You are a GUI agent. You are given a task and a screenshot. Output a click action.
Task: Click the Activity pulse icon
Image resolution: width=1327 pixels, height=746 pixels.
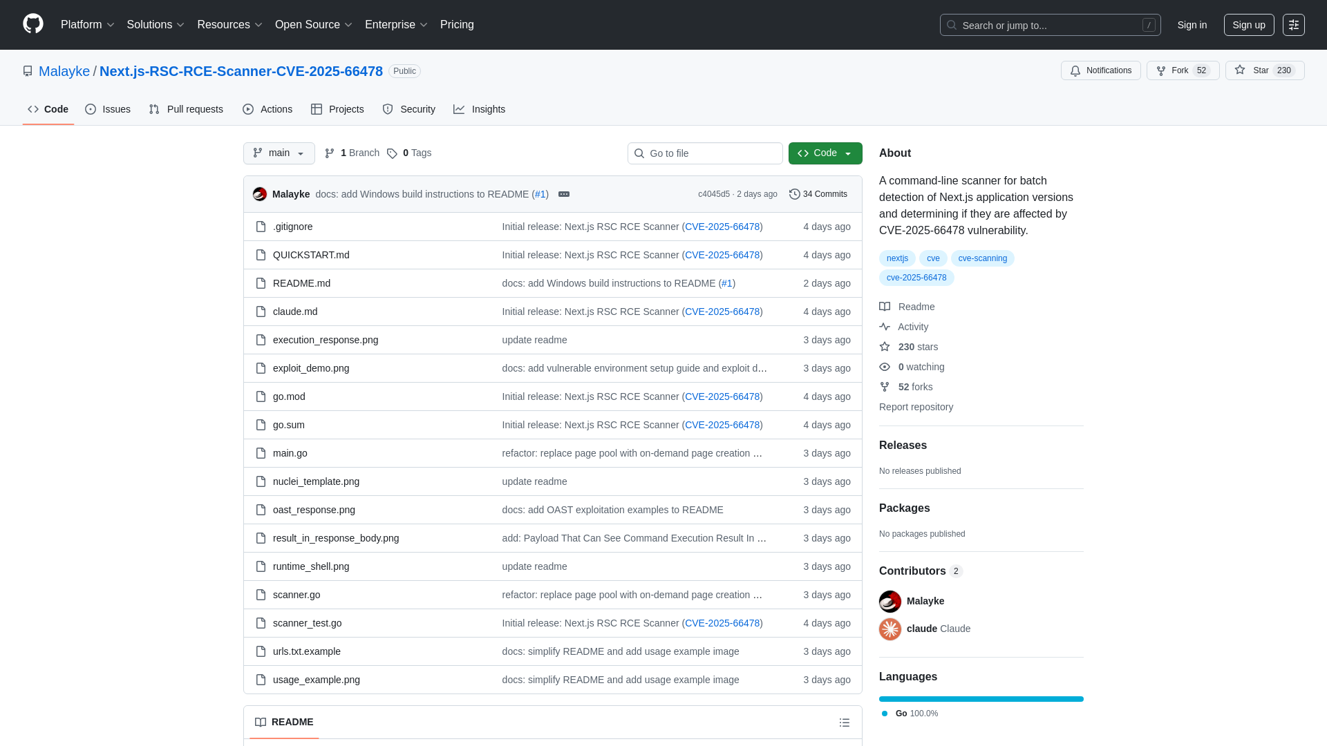[x=885, y=326]
